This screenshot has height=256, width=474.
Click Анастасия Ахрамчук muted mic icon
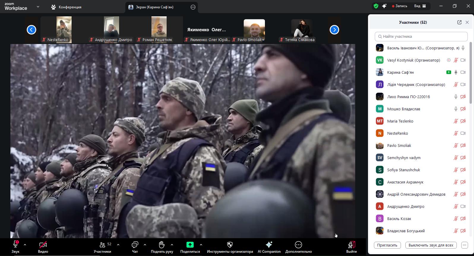[456, 182]
